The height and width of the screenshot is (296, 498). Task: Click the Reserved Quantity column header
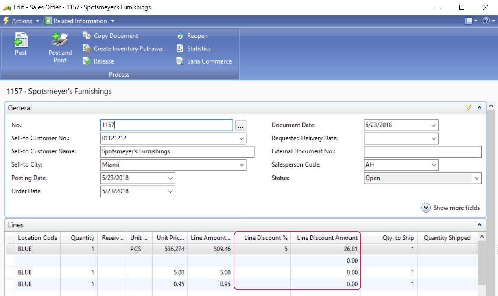click(112, 238)
